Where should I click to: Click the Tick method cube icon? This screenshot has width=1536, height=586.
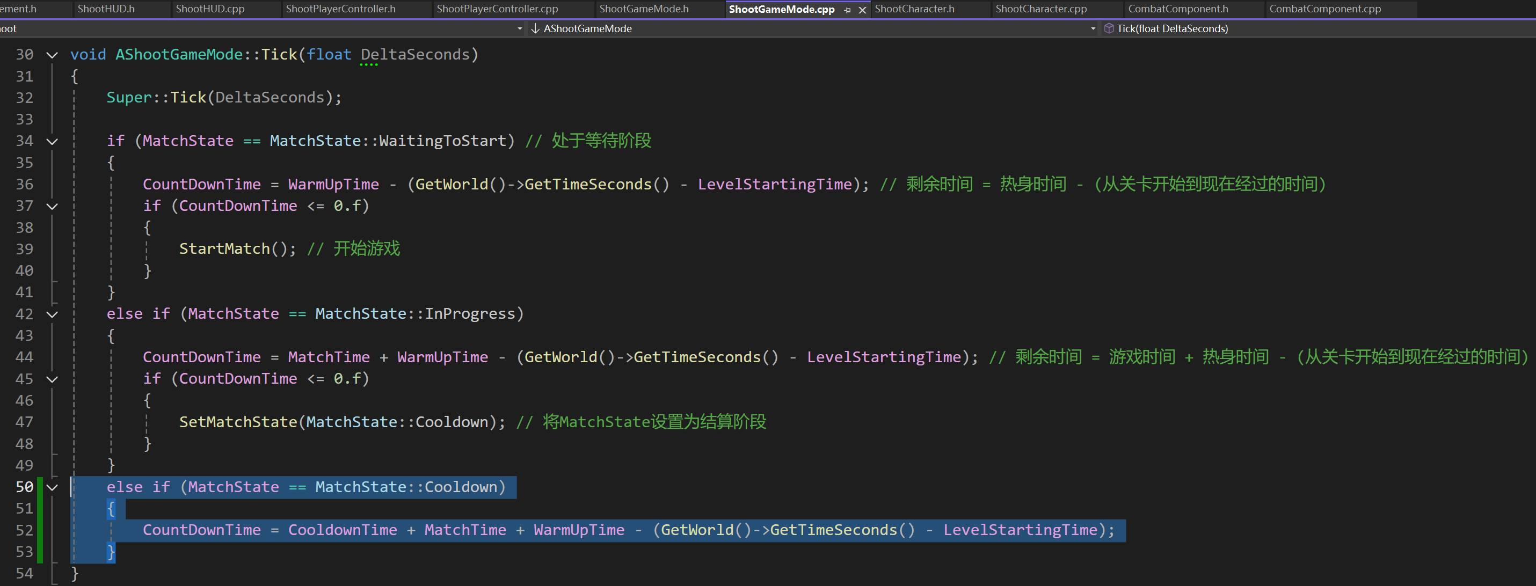point(1109,28)
